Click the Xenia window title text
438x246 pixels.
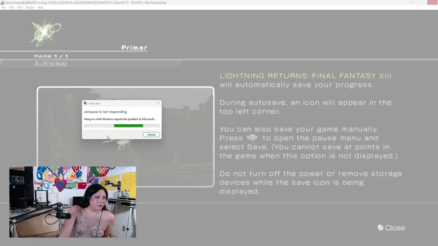[86, 3]
